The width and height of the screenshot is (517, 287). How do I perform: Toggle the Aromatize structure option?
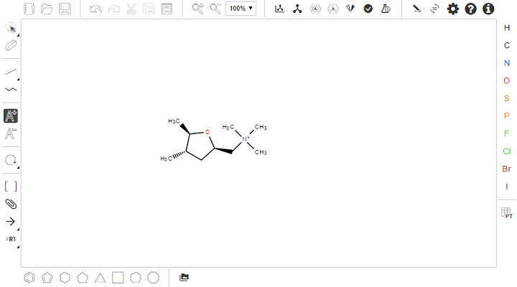click(315, 9)
